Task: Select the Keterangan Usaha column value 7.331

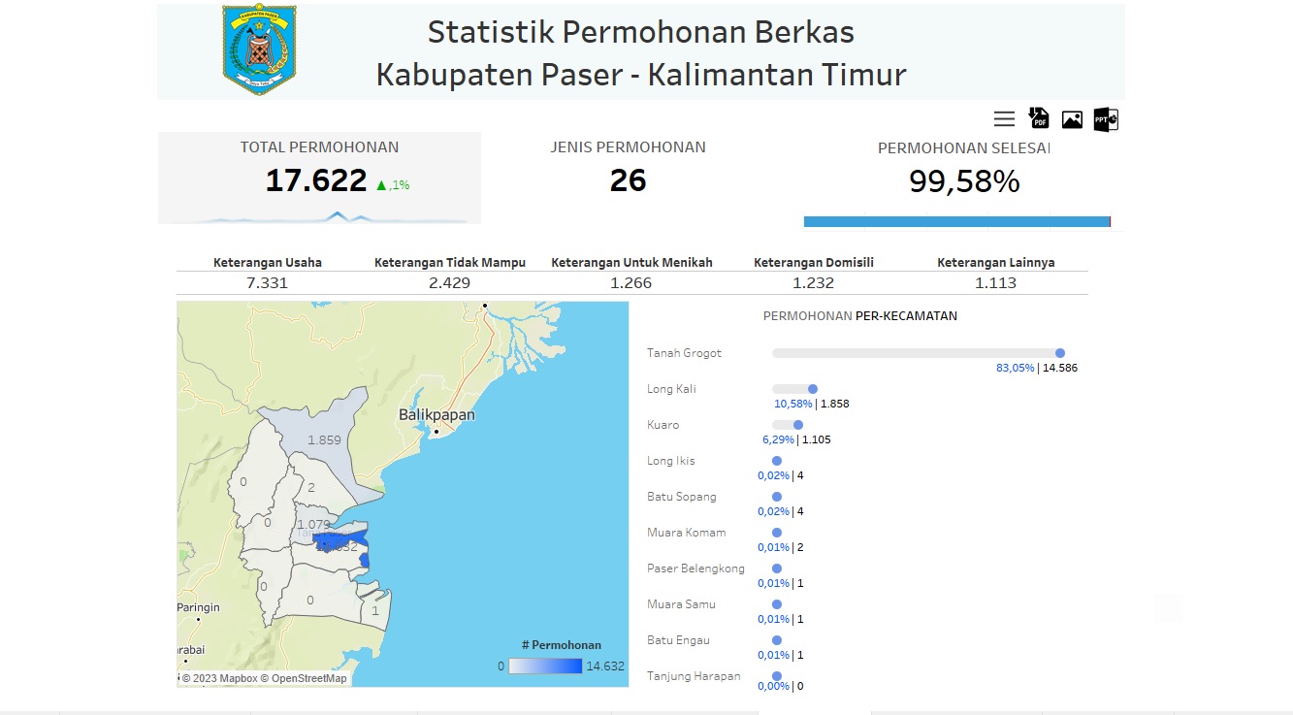Action: [267, 283]
